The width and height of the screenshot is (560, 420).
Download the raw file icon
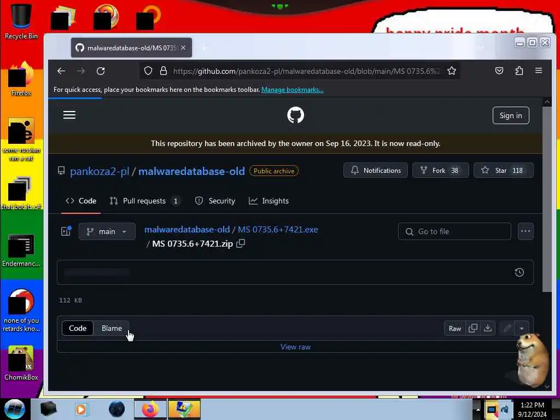tap(488, 329)
